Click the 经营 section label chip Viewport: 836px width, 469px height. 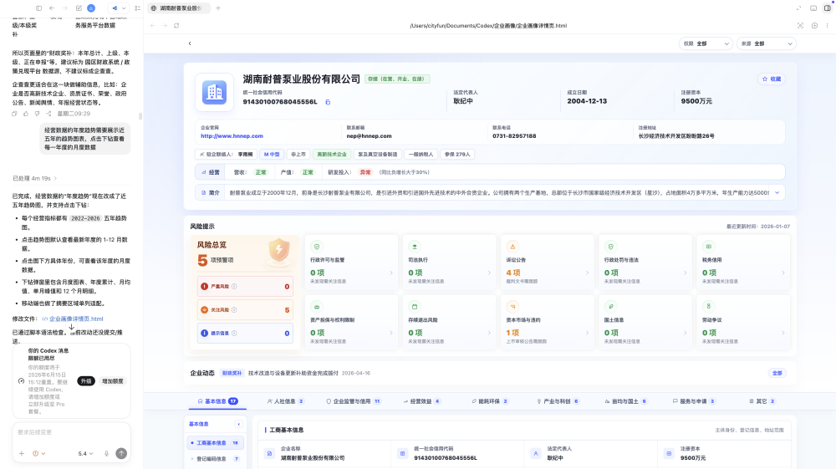(211, 172)
